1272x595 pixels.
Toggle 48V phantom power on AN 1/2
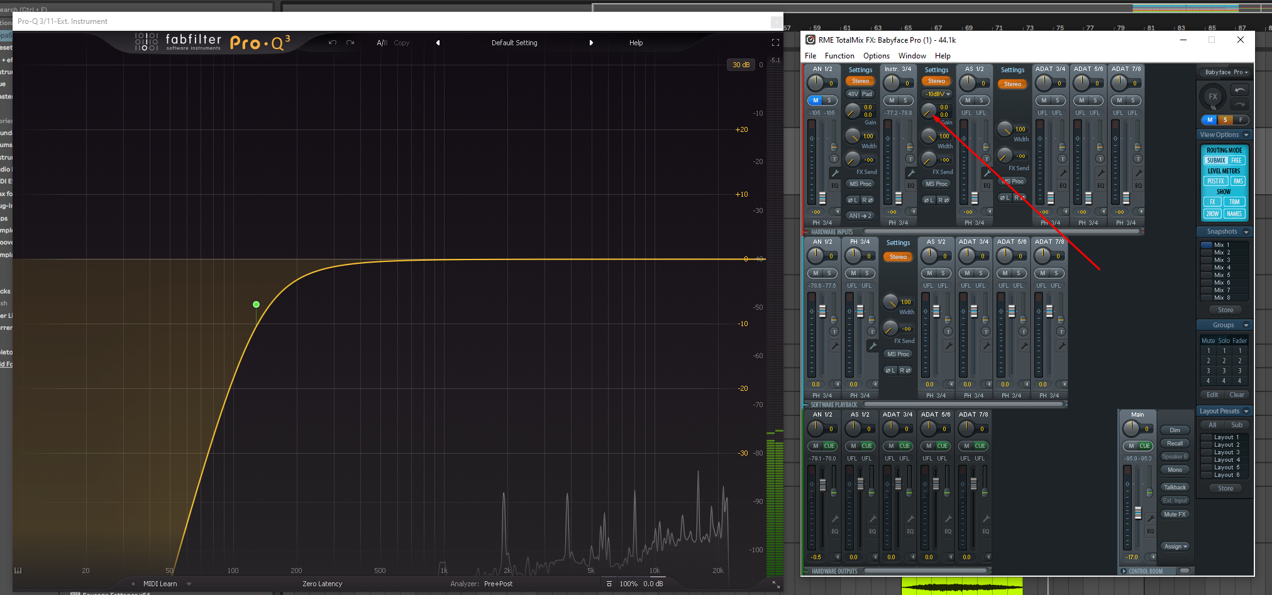coord(853,94)
